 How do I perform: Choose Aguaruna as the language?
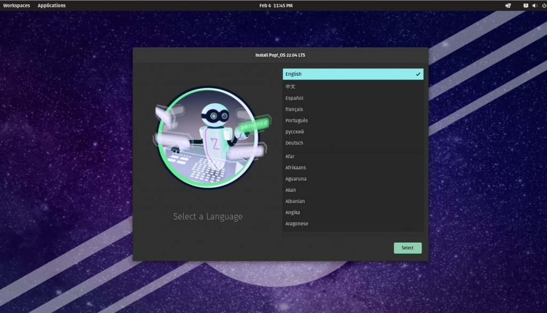pyautogui.click(x=353, y=178)
